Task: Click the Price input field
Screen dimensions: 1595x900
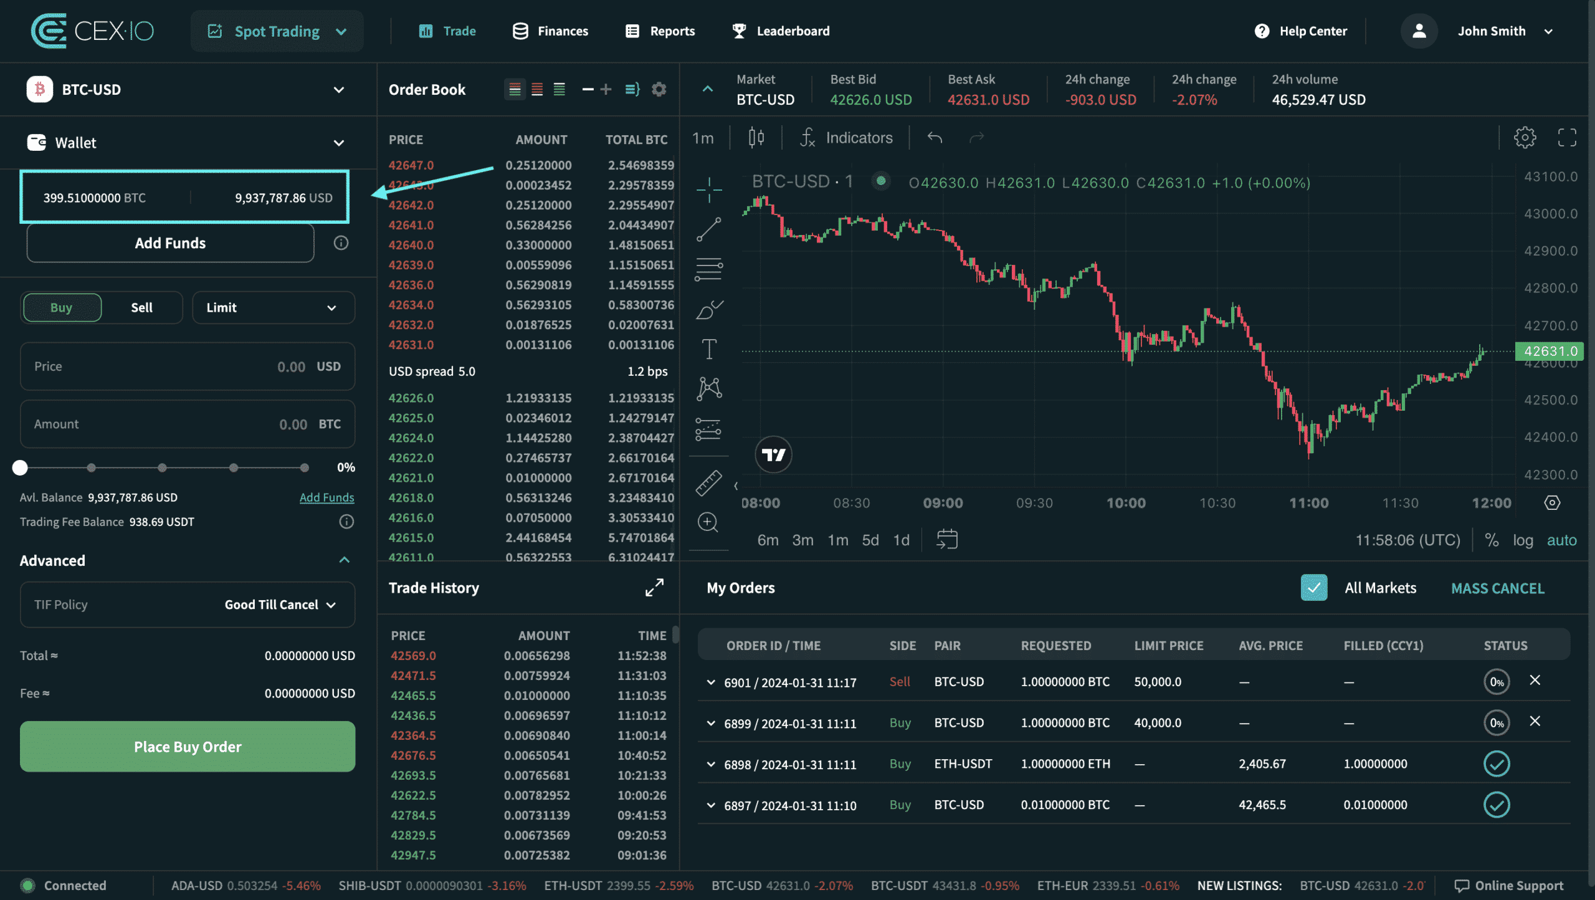Action: (188, 366)
